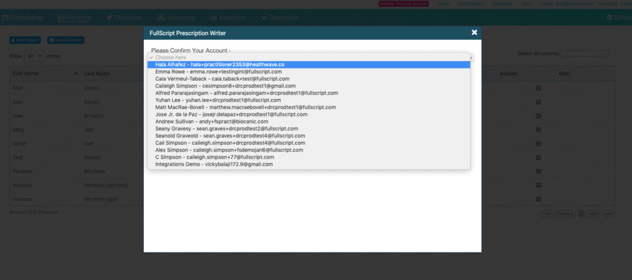The width and height of the screenshot is (632, 280).
Task: Open the Scheduling calendar icon tab
Action: point(5,18)
